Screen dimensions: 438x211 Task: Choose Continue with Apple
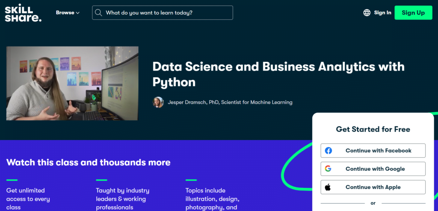click(x=373, y=187)
